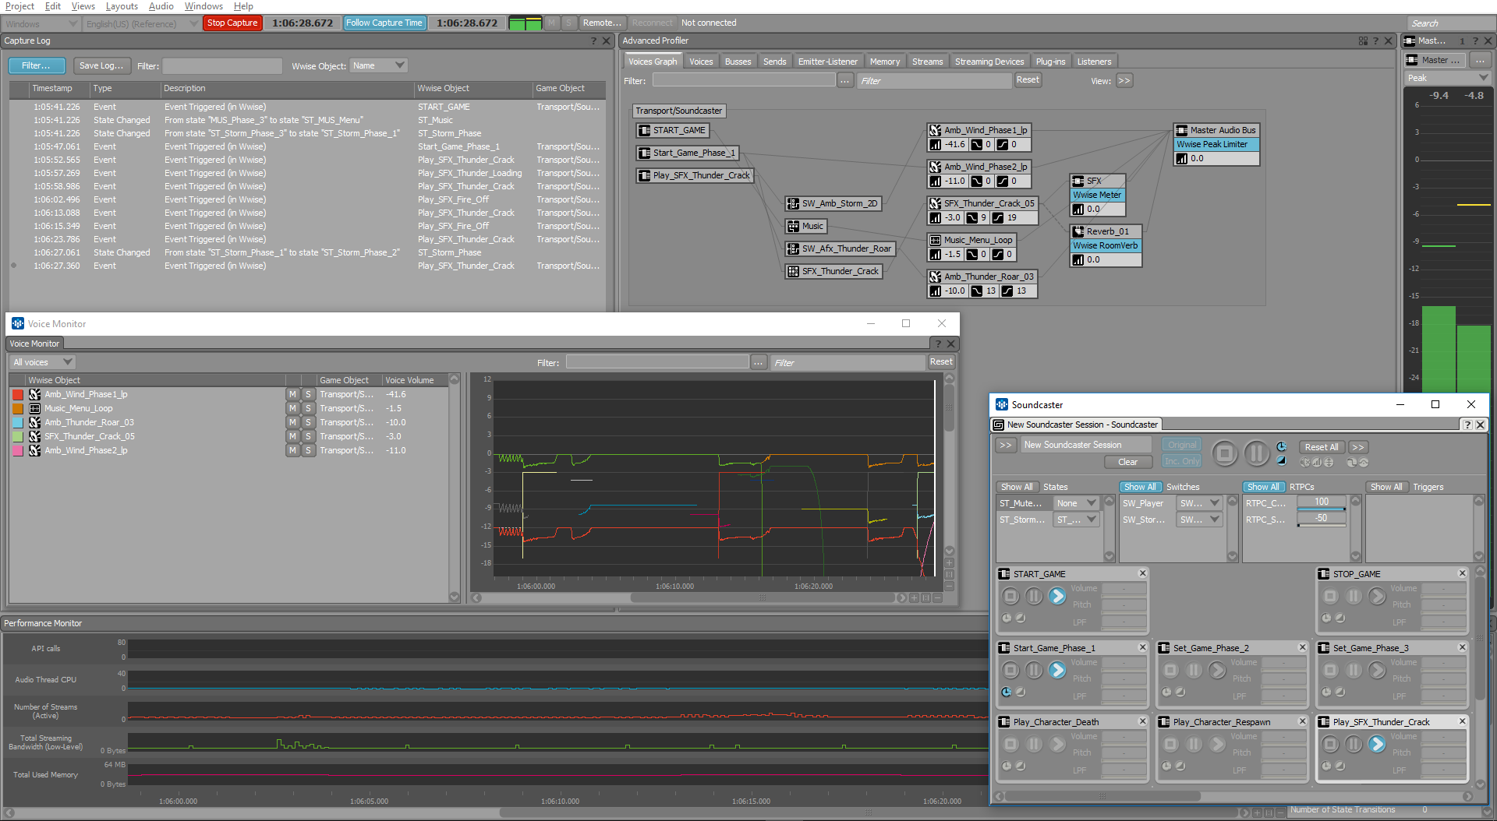The height and width of the screenshot is (821, 1497).
Task: Click the Save Log button
Action: (x=101, y=65)
